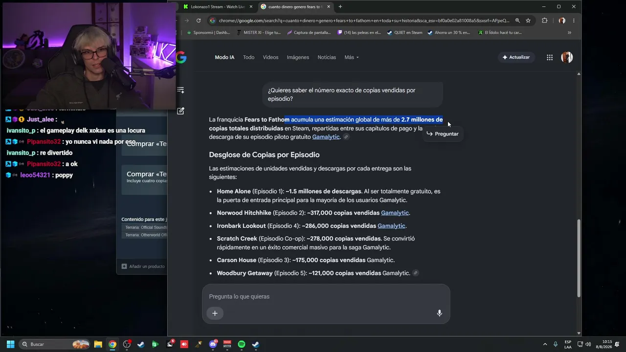The image size is (626, 352).
Task: Open the Chrome three-dot menu
Action: pyautogui.click(x=574, y=21)
